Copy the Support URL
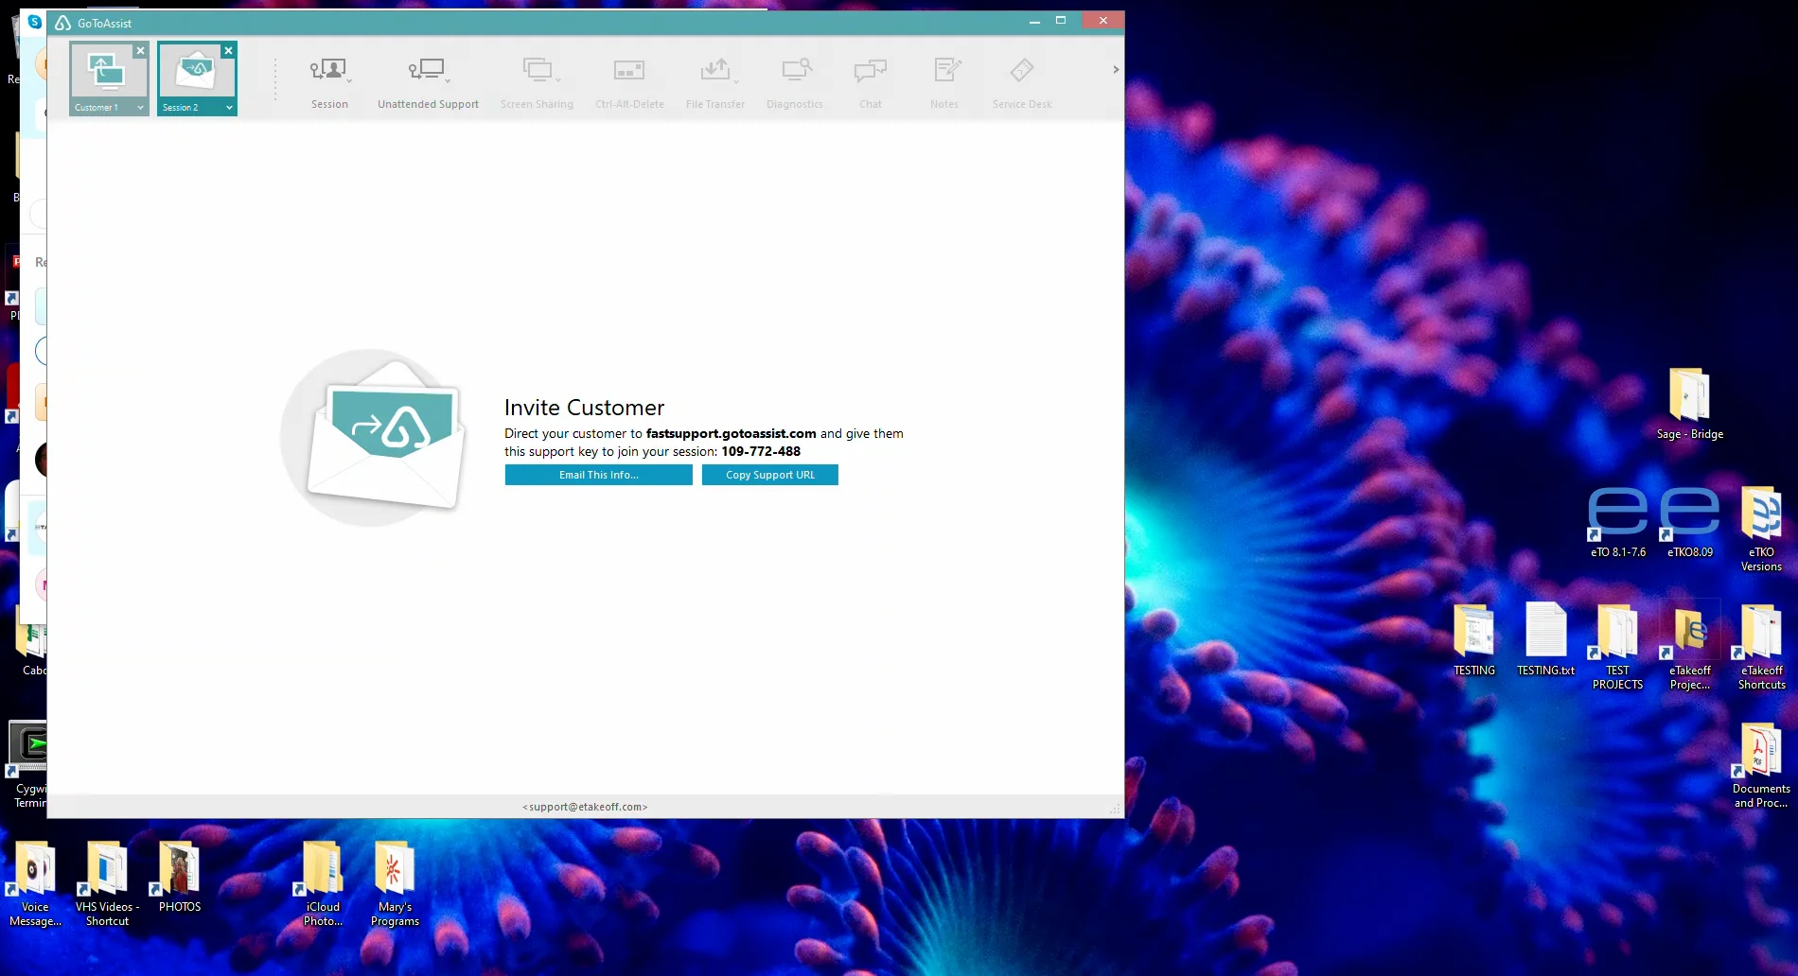This screenshot has width=1798, height=976. click(x=769, y=475)
